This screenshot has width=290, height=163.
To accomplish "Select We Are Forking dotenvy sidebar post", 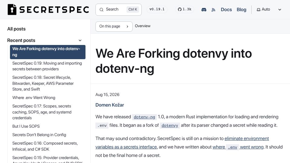I will (48, 52).
